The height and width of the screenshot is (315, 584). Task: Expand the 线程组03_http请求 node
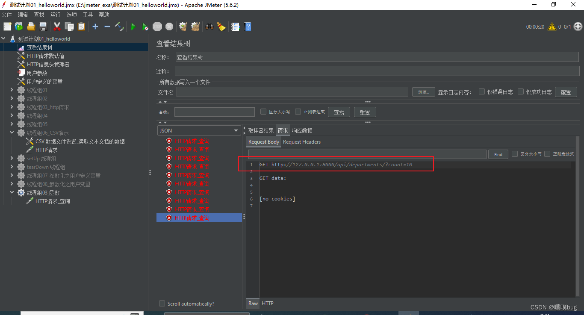[x=12, y=107]
